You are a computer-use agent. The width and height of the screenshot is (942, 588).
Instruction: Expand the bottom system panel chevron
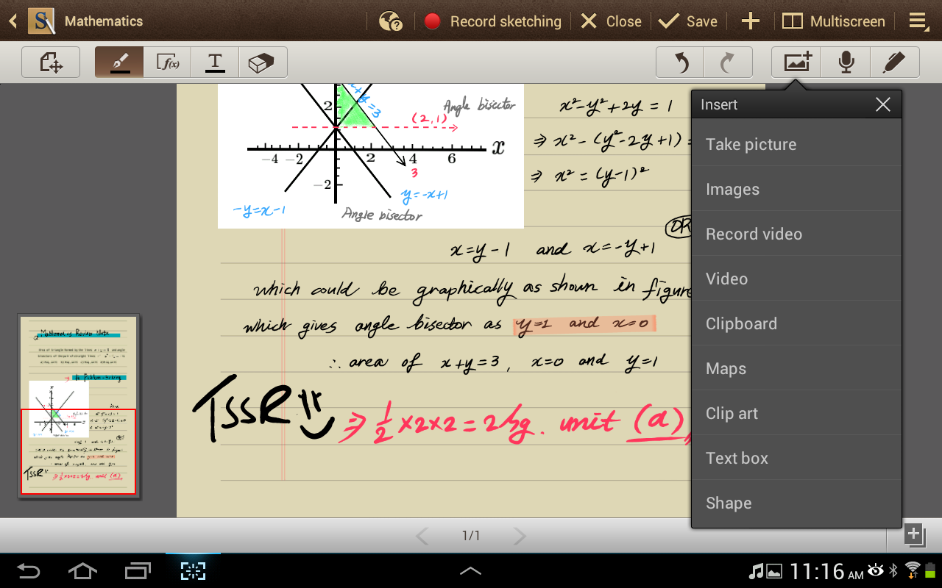click(470, 570)
